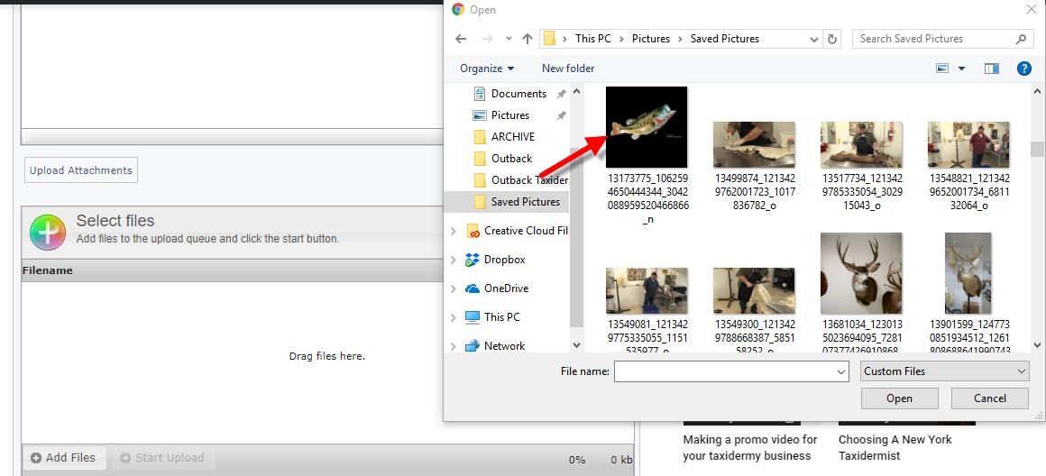Expand the Creative Cloud Files node
Image resolution: width=1046 pixels, height=476 pixels.
tap(454, 231)
